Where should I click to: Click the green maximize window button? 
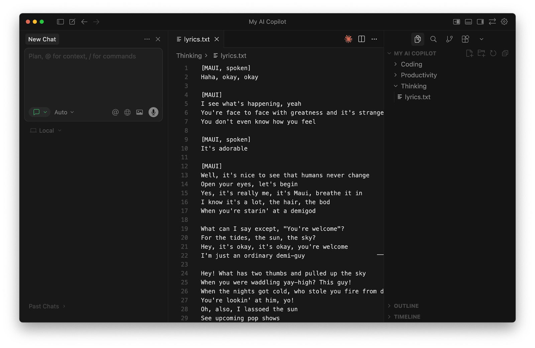click(42, 22)
